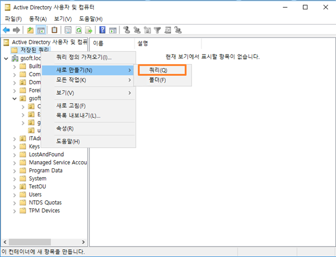Expand the Keys node chevron
This screenshot has width=336, height=257.
pos(15,147)
